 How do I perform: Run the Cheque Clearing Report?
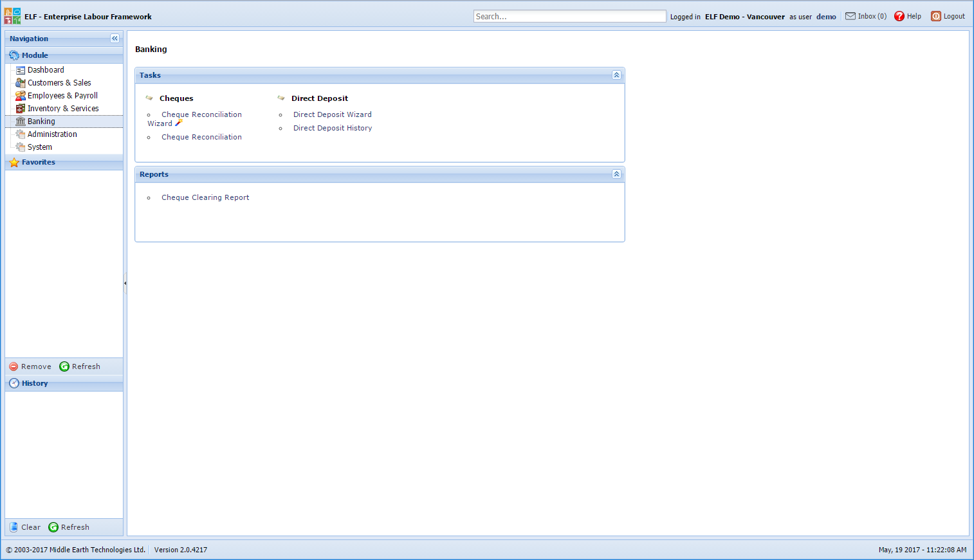click(x=205, y=197)
